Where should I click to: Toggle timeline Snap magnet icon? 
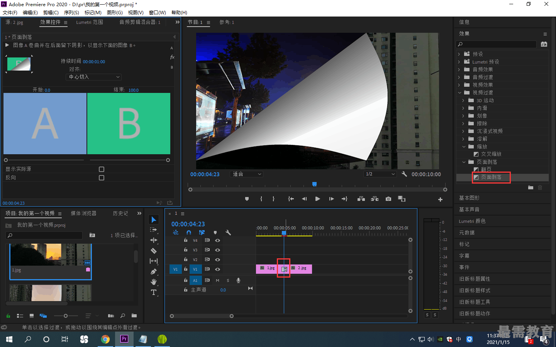pos(189,232)
